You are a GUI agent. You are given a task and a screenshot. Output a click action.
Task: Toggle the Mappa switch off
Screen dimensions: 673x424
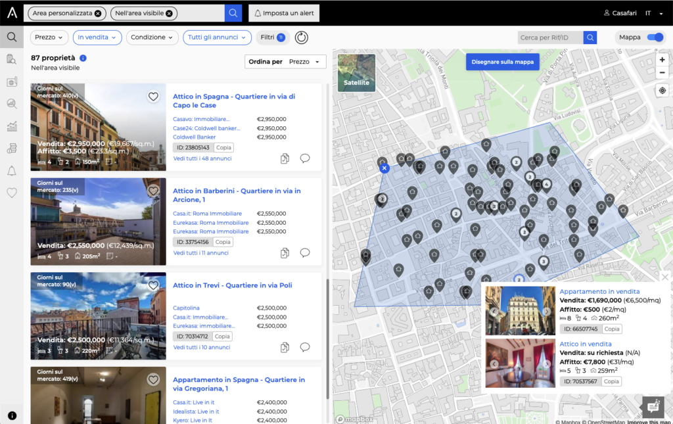(655, 37)
